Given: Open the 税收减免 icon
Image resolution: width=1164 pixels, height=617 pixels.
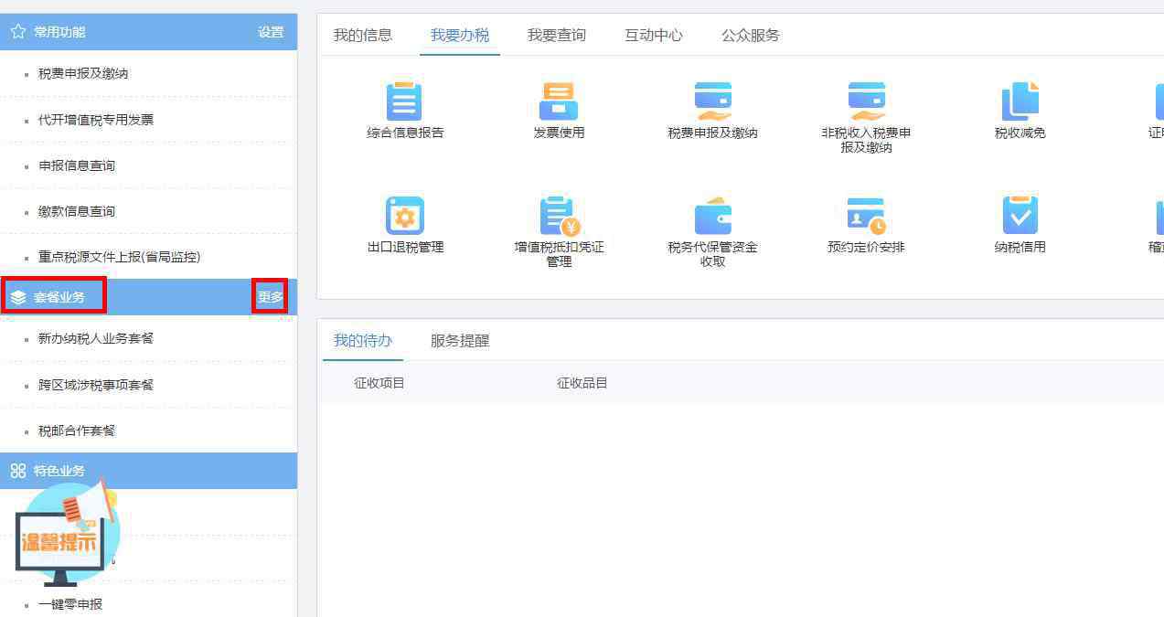Looking at the screenshot, I should [1020, 101].
